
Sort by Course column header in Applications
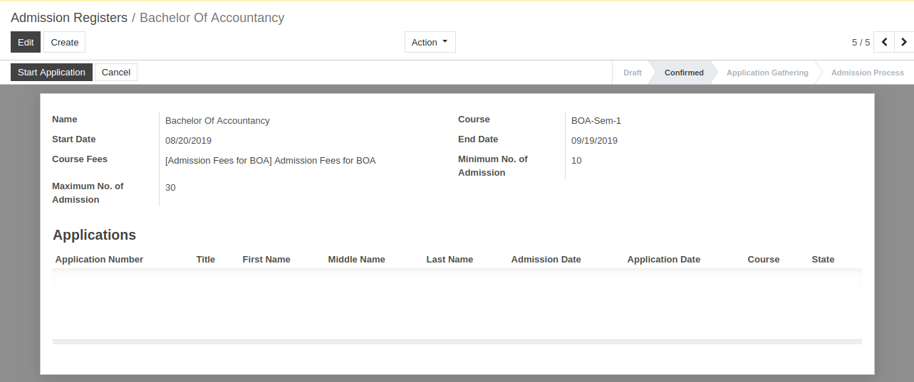click(x=764, y=260)
